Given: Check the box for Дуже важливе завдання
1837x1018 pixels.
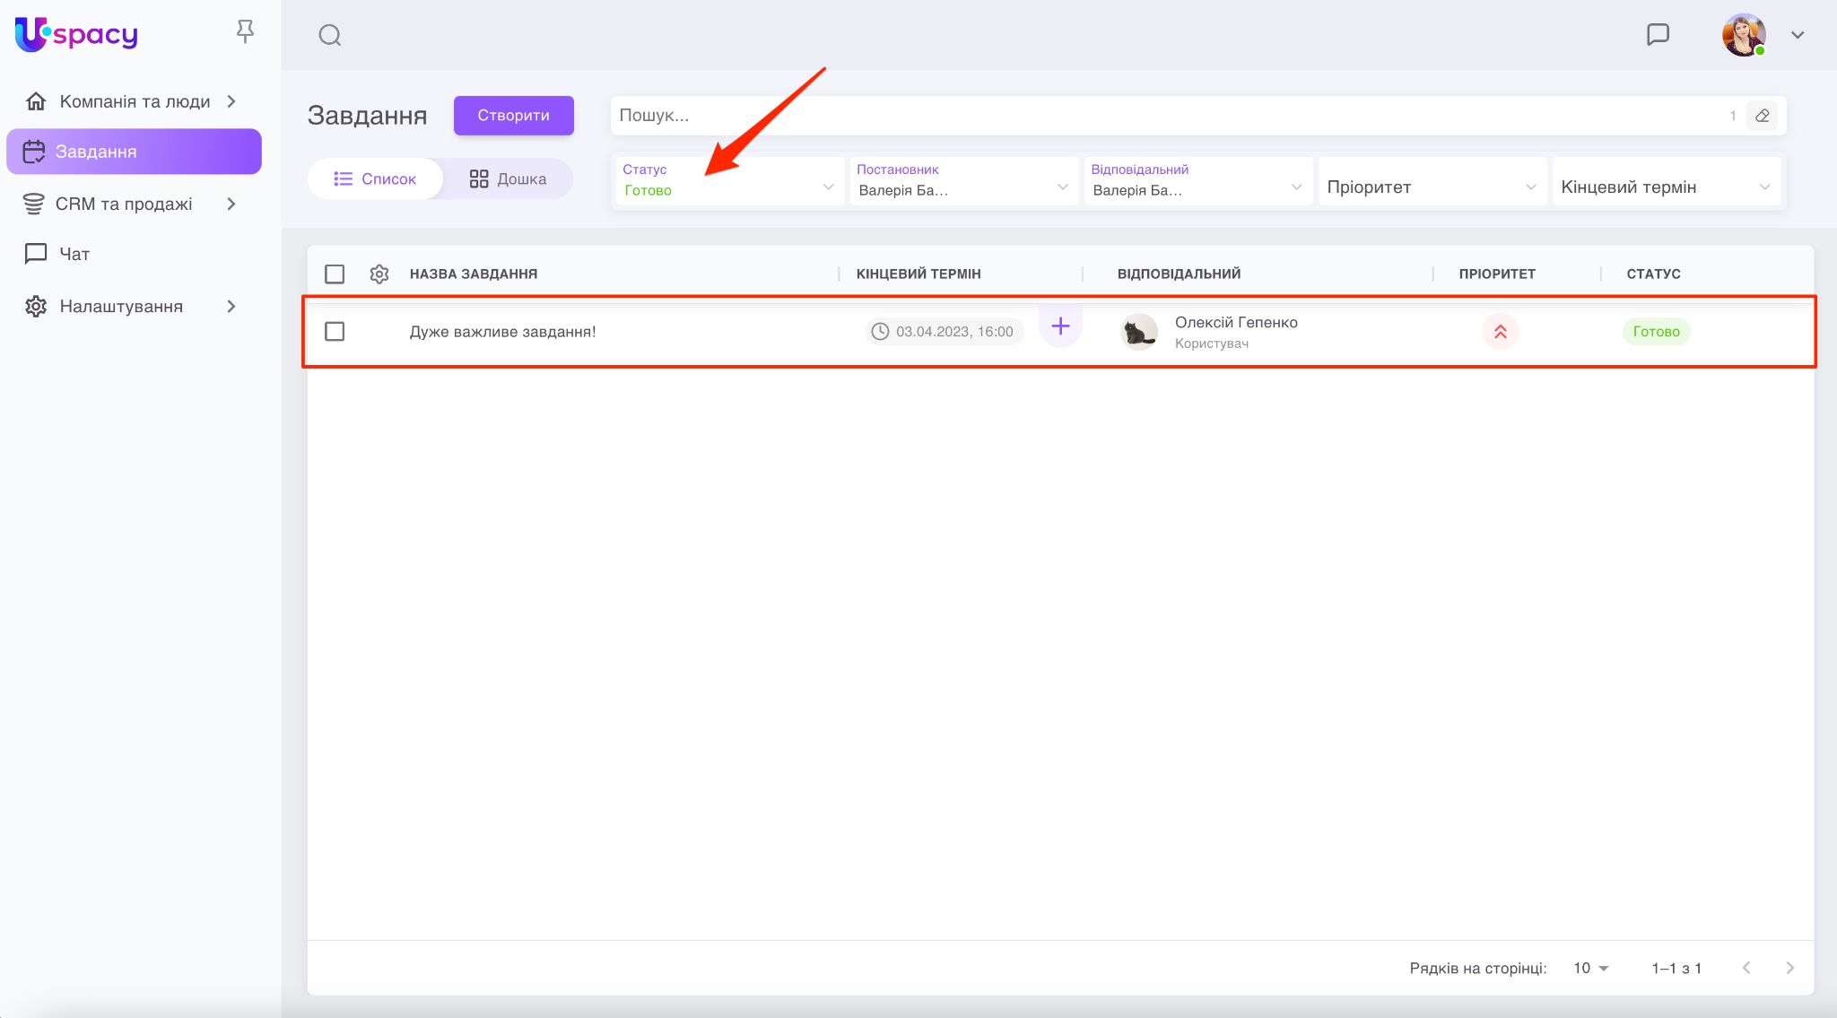Looking at the screenshot, I should point(335,332).
